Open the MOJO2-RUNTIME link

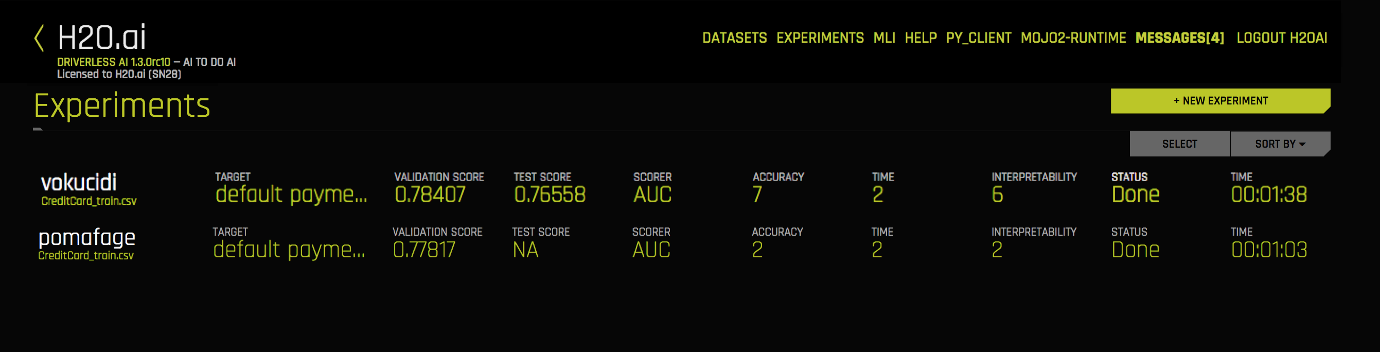(x=1073, y=38)
